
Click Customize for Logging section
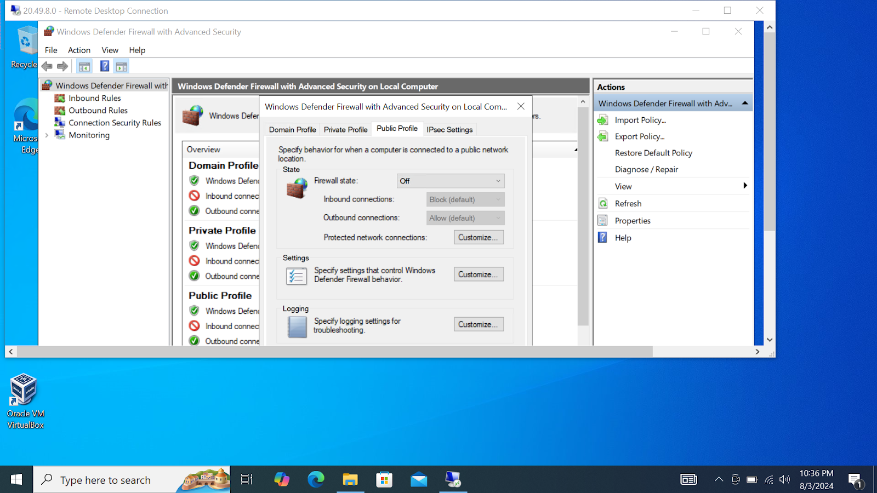[x=479, y=324]
